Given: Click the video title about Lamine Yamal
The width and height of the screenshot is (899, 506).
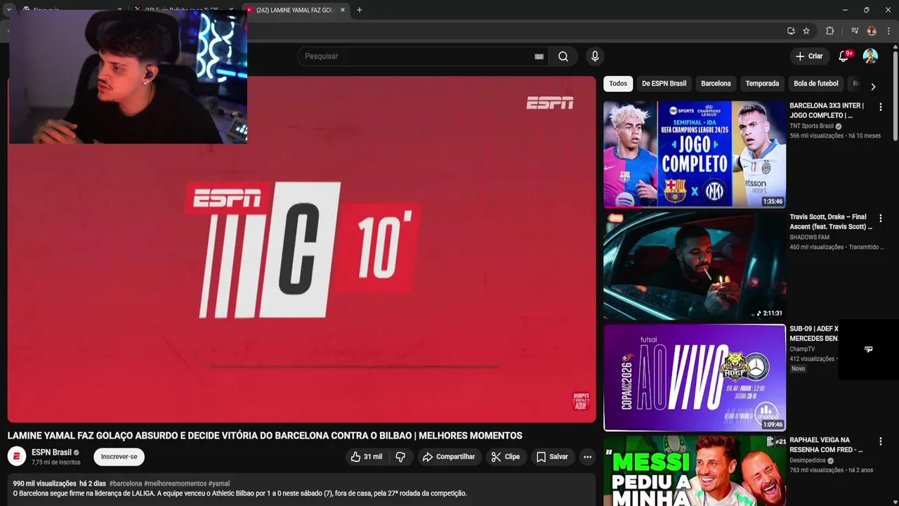Looking at the screenshot, I should [x=265, y=436].
